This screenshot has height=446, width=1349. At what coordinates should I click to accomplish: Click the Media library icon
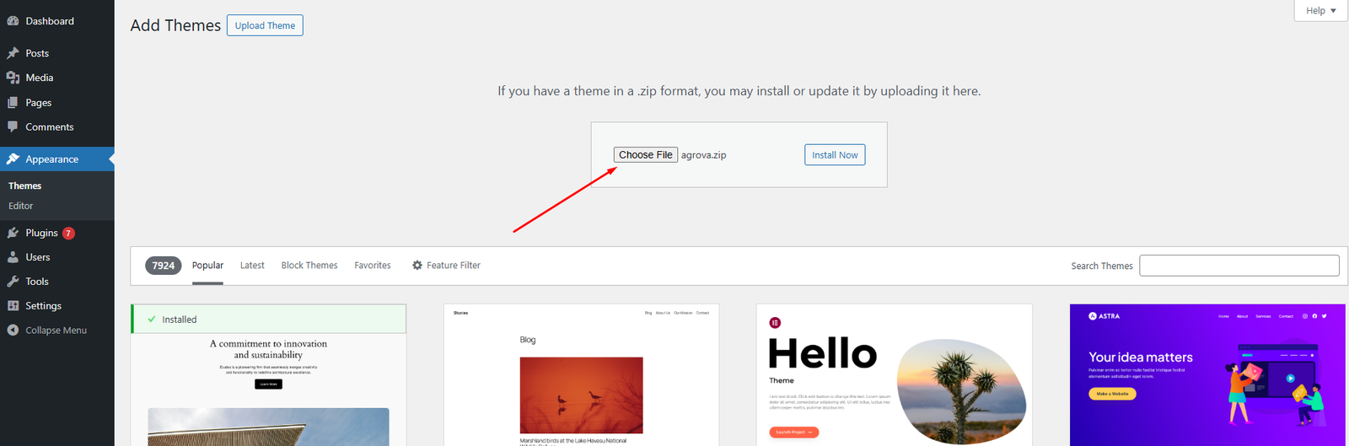(x=13, y=78)
